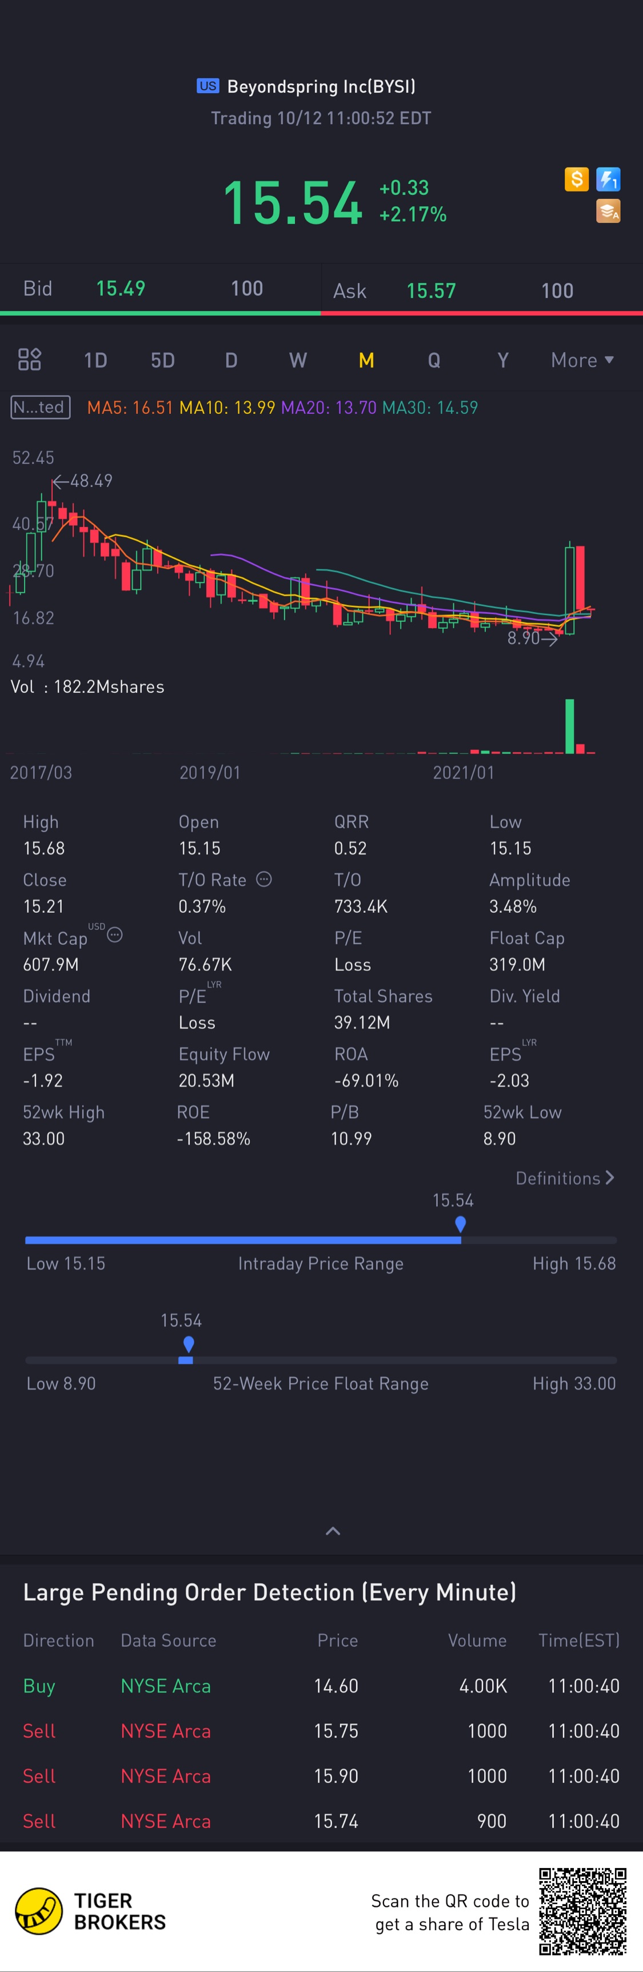Open Definitions link with chevron

(x=564, y=1178)
